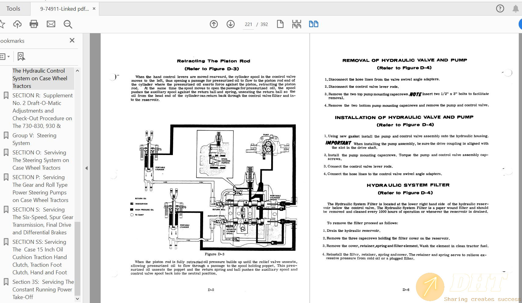Image resolution: width=522 pixels, height=303 pixels.
Task: Toggle two-page view mode
Action: click(x=313, y=24)
